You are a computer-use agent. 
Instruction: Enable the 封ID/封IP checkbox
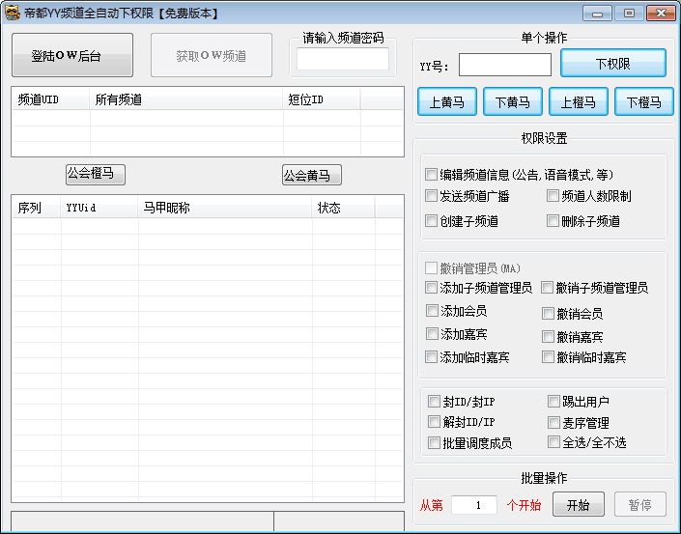pos(434,401)
